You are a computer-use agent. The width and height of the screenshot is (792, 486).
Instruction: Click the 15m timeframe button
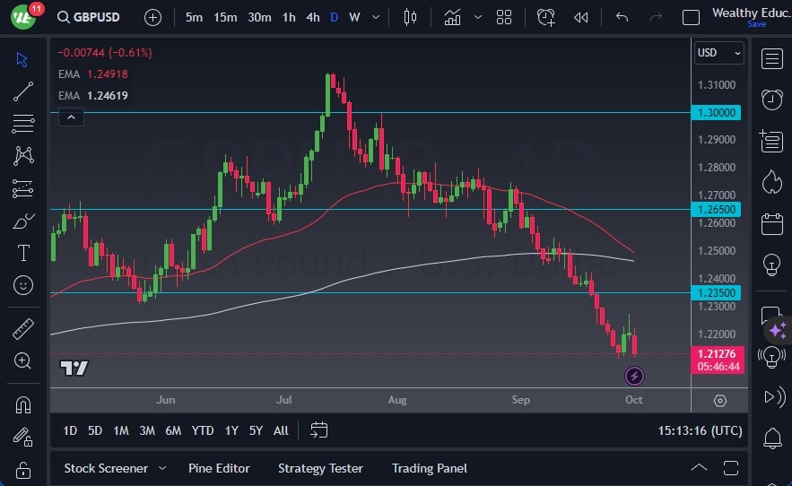tap(225, 17)
